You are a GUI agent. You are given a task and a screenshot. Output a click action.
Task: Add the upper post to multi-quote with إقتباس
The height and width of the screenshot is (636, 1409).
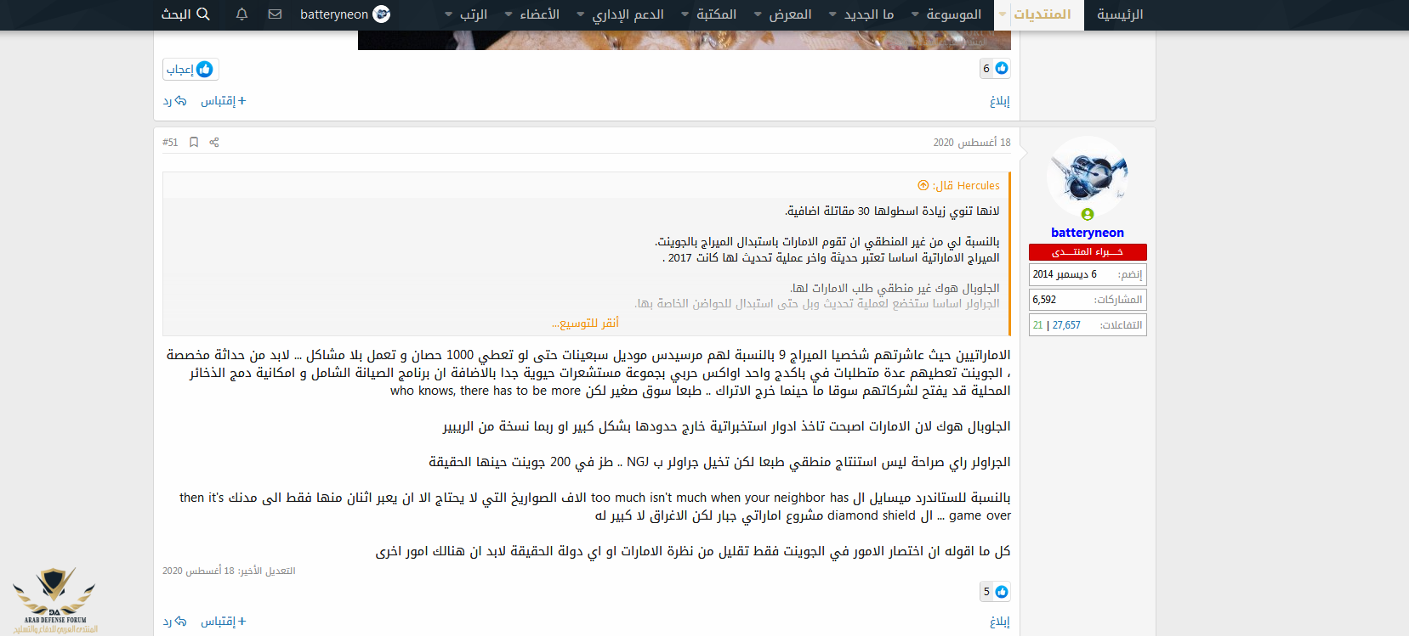coord(223,101)
